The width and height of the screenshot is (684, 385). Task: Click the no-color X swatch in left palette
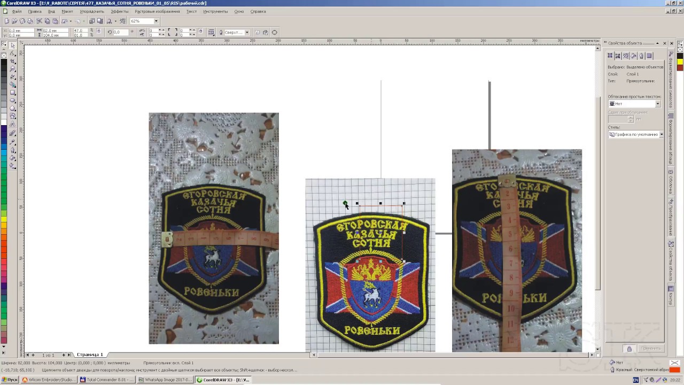(x=4, y=55)
